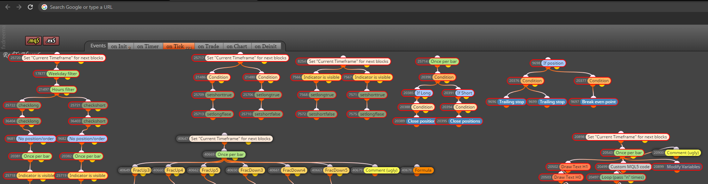Screen dimensions: 708x184
Task: Select the Custom MQL5 code block
Action: (623, 167)
